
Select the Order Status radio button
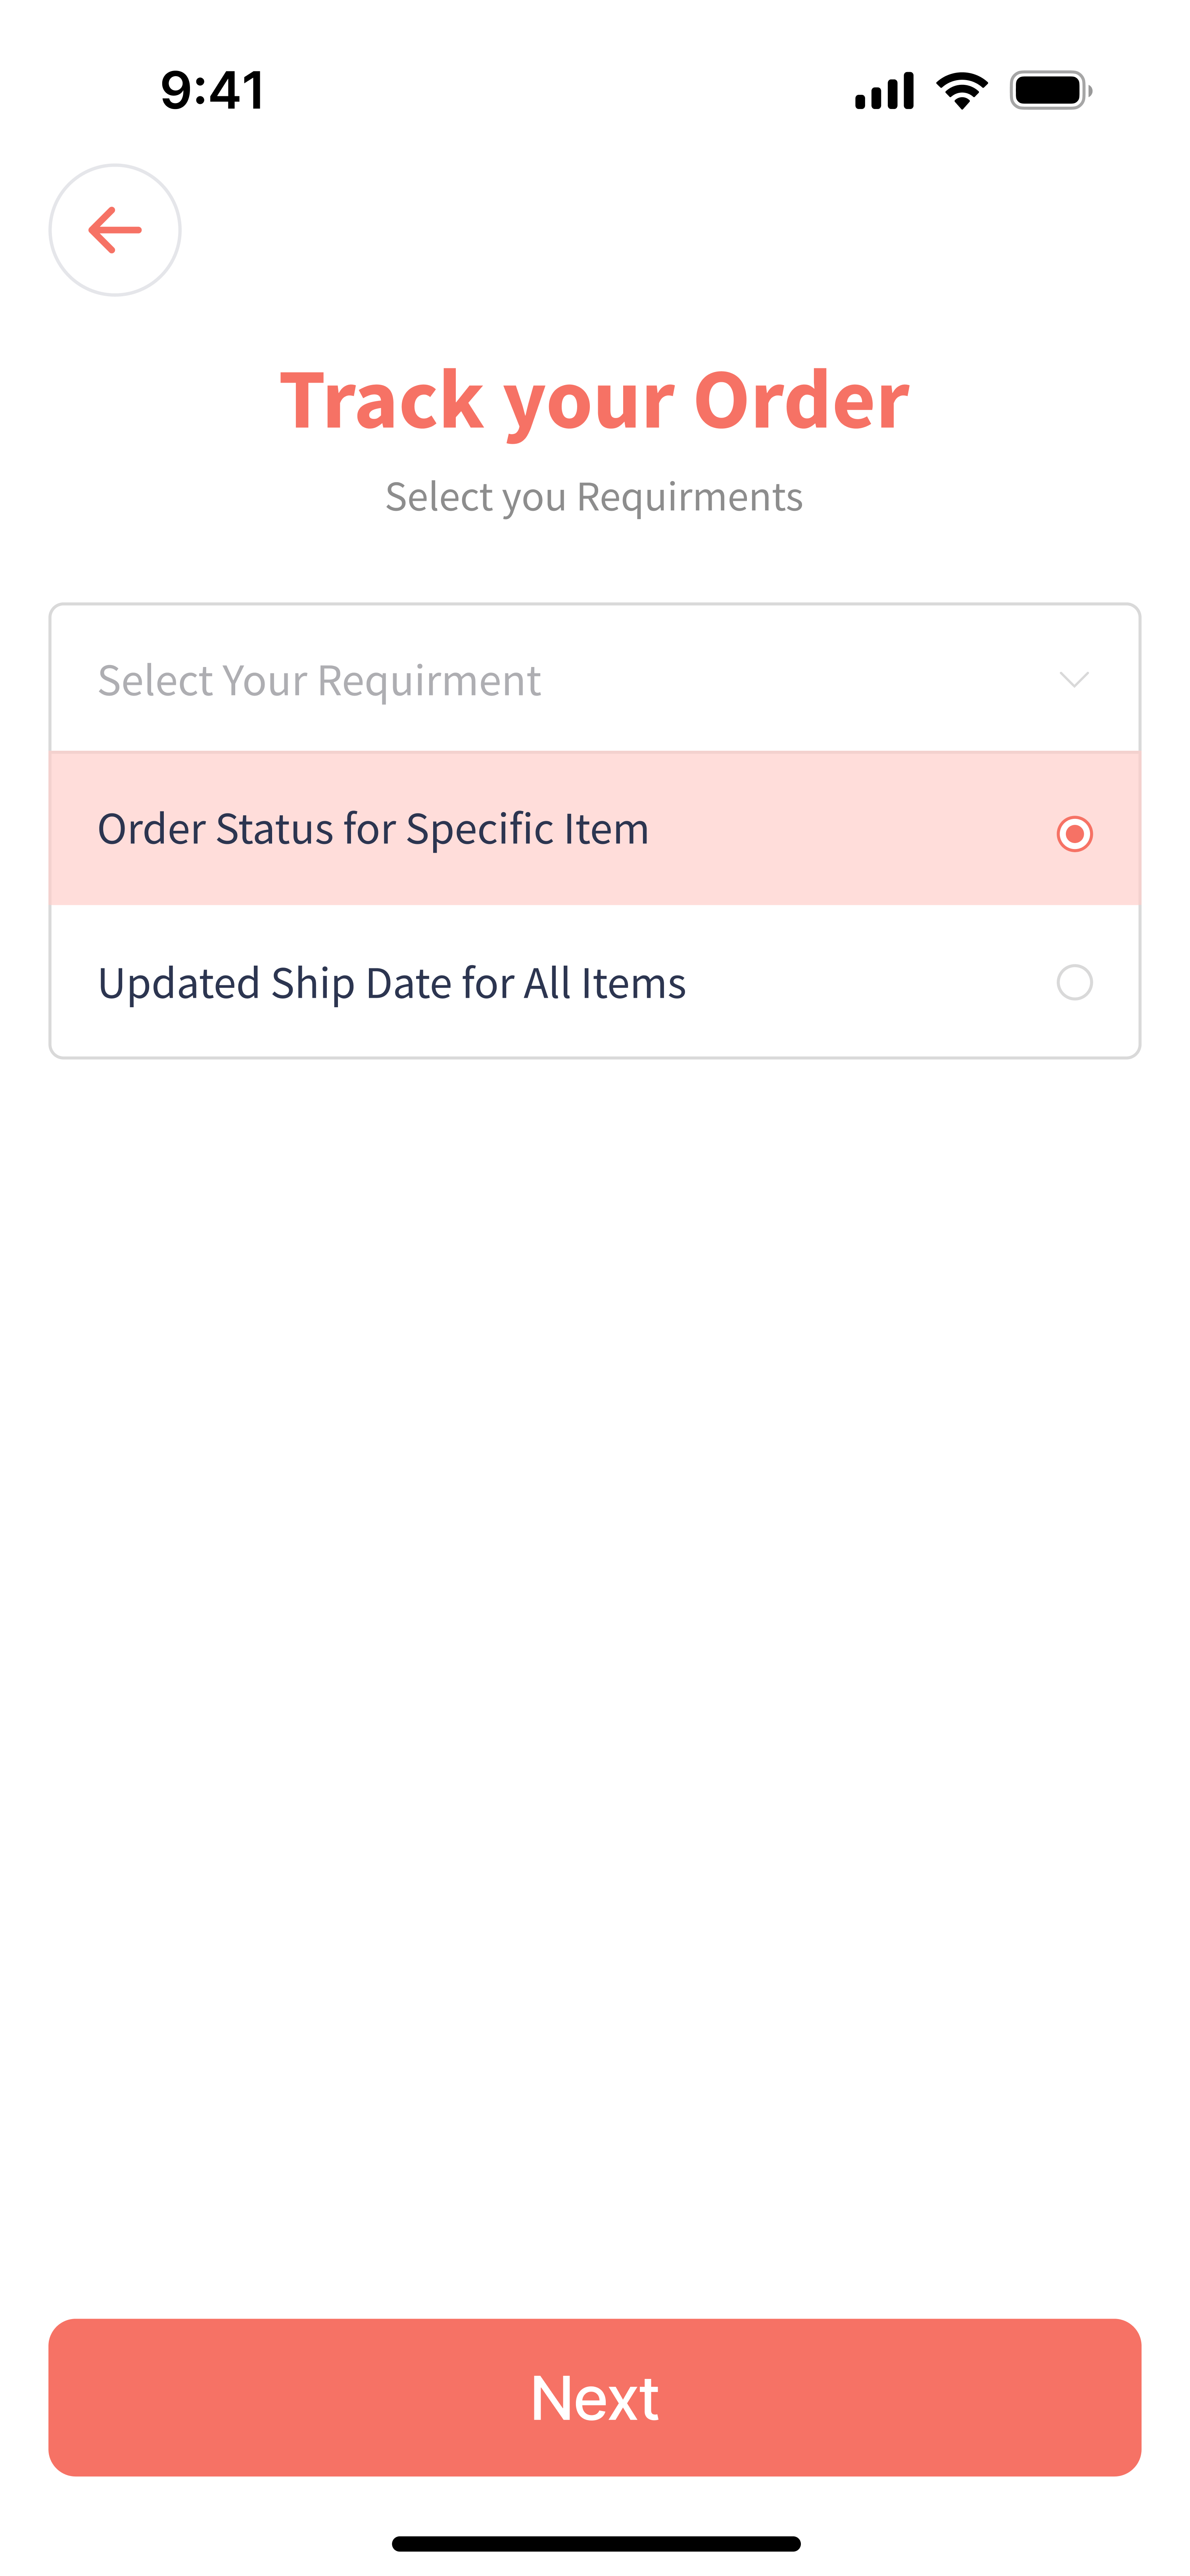tap(1074, 833)
